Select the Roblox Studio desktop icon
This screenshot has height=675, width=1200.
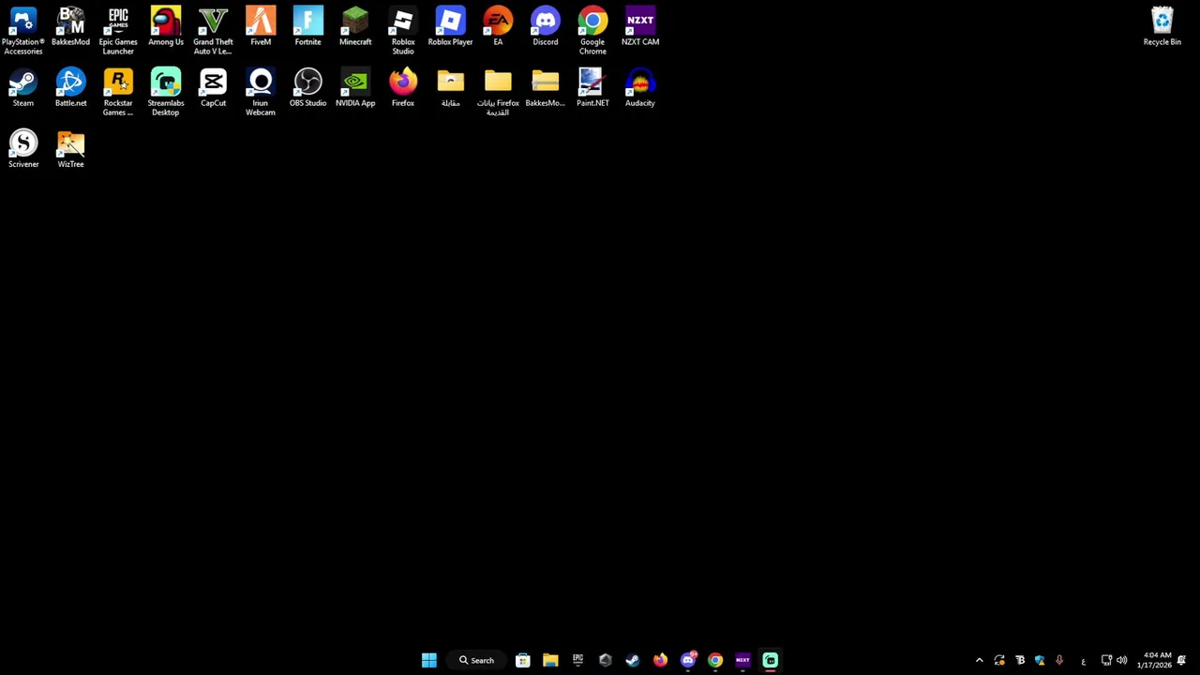click(403, 30)
